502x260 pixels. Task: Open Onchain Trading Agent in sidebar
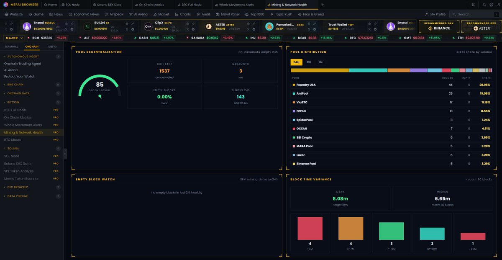[x=23, y=64]
